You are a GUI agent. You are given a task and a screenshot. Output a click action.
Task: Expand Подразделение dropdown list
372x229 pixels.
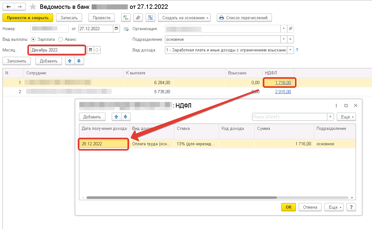point(284,39)
